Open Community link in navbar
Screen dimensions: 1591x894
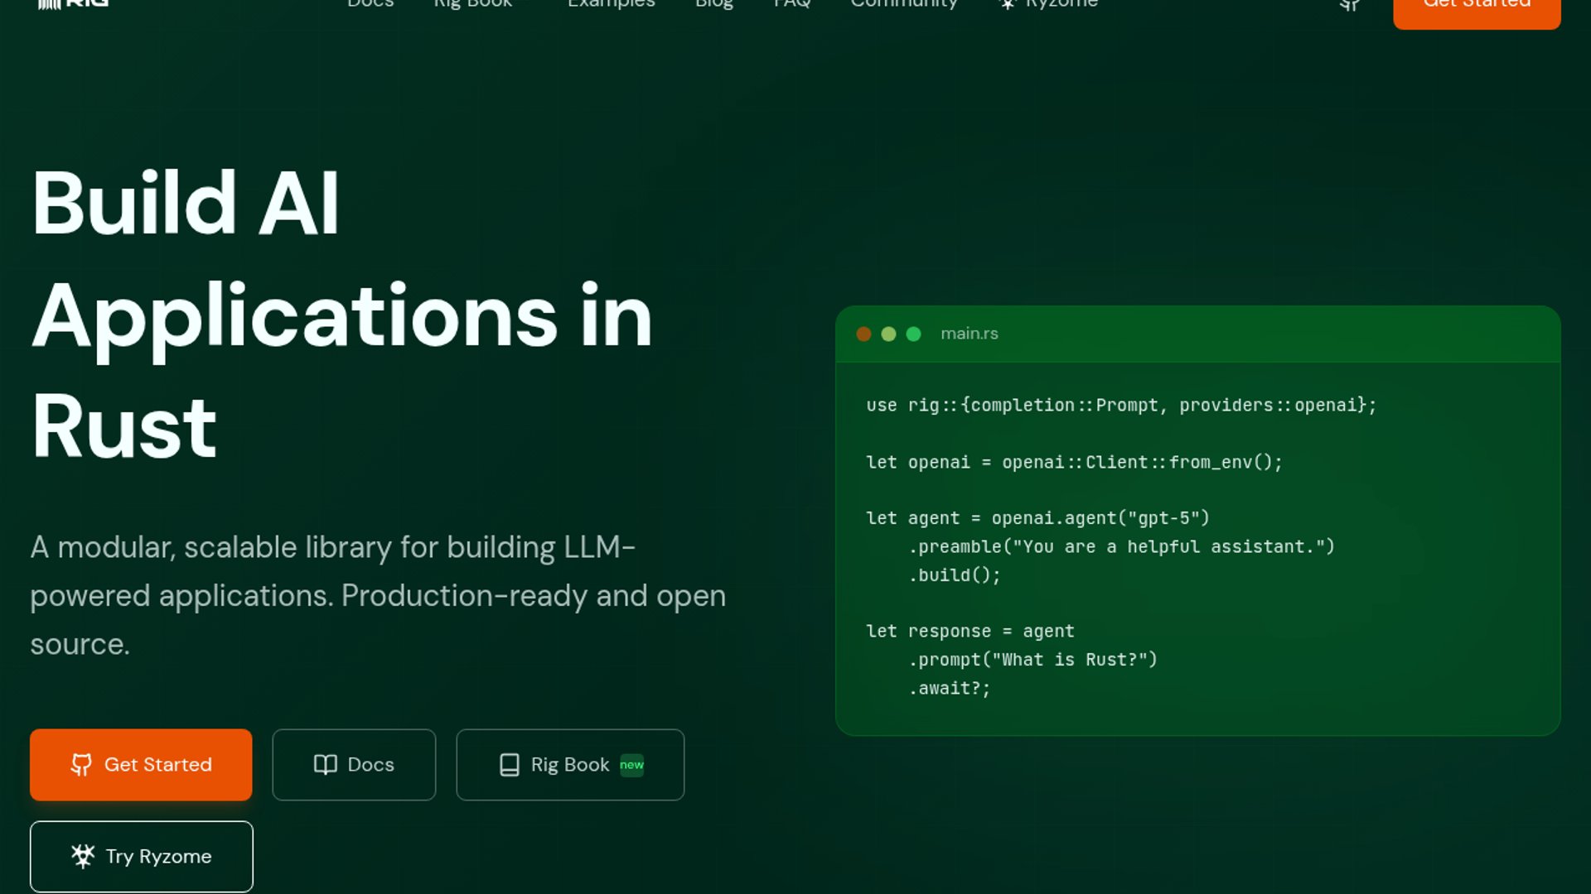tap(903, 3)
